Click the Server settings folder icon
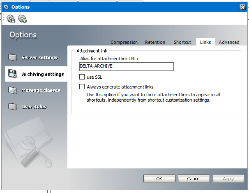This screenshot has width=249, height=193. pos(12,57)
